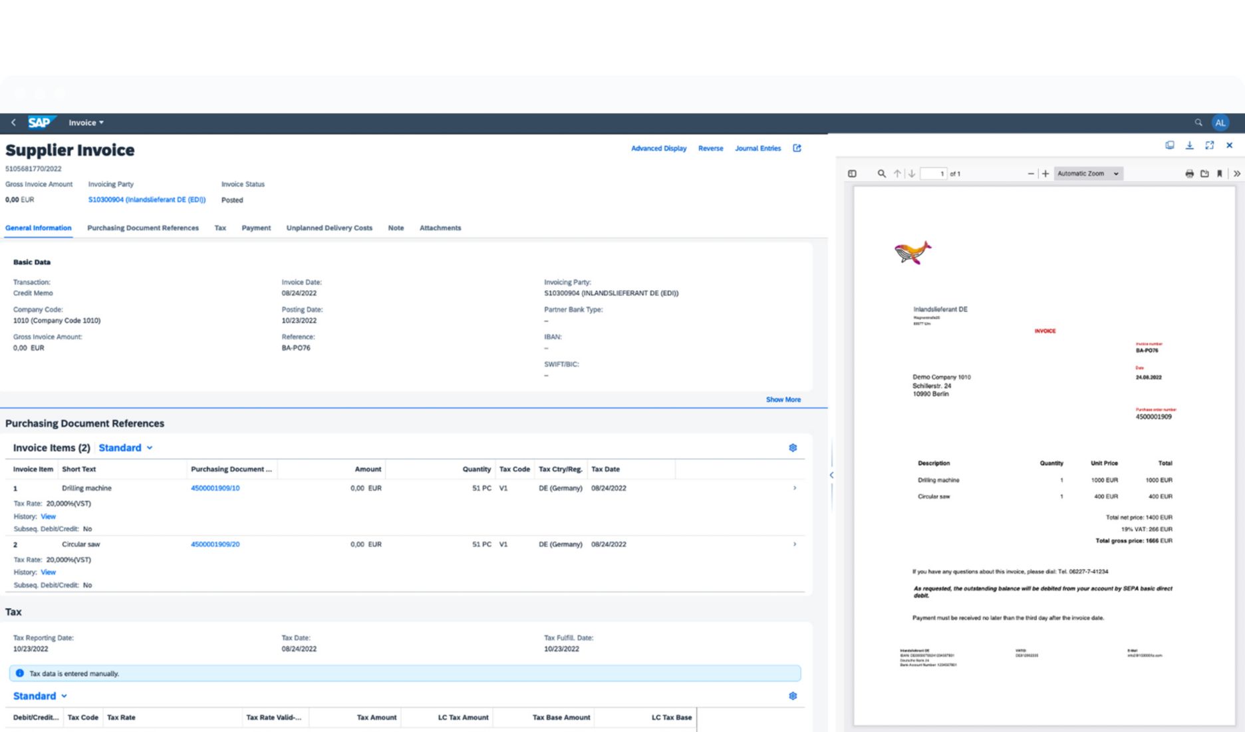
Task: Click the PDF page number field
Action: point(934,174)
